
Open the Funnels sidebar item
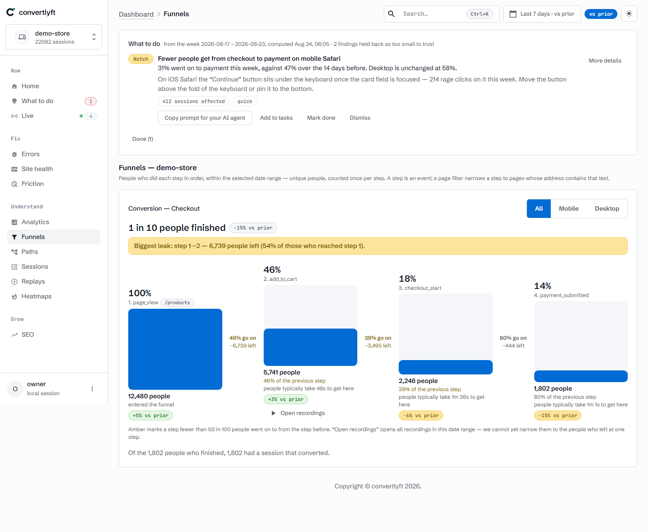coord(54,237)
